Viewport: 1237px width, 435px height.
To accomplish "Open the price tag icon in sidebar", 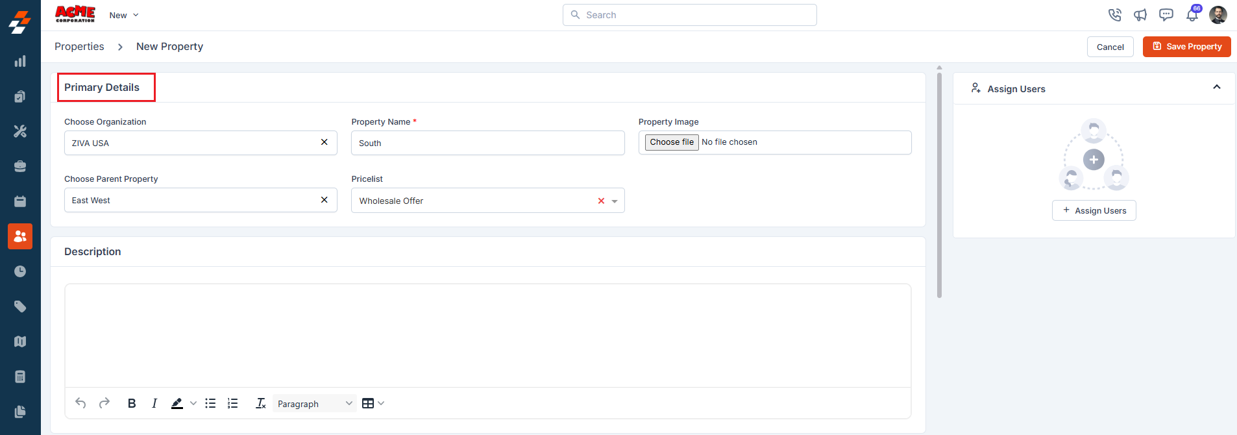I will pos(20,306).
